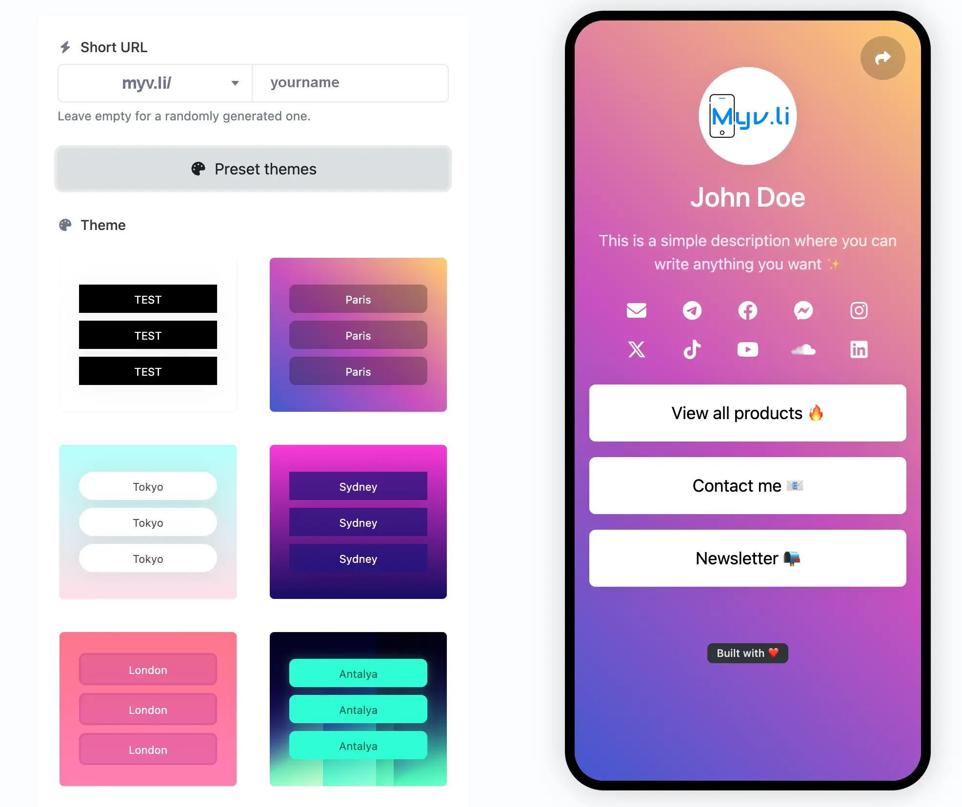962x807 pixels.
Task: Select the Tokyo preset theme
Action: click(x=147, y=521)
